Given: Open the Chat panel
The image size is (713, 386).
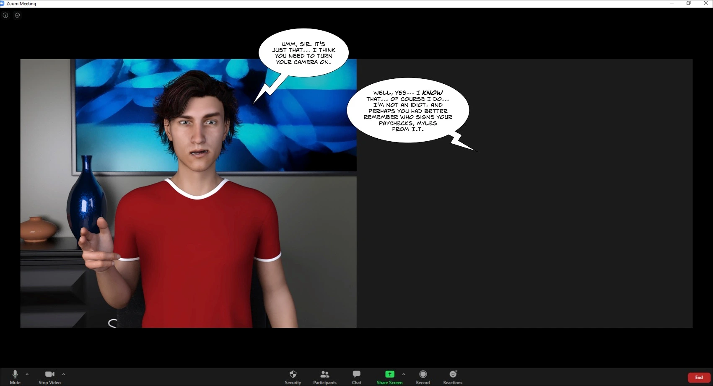Looking at the screenshot, I should click(356, 377).
